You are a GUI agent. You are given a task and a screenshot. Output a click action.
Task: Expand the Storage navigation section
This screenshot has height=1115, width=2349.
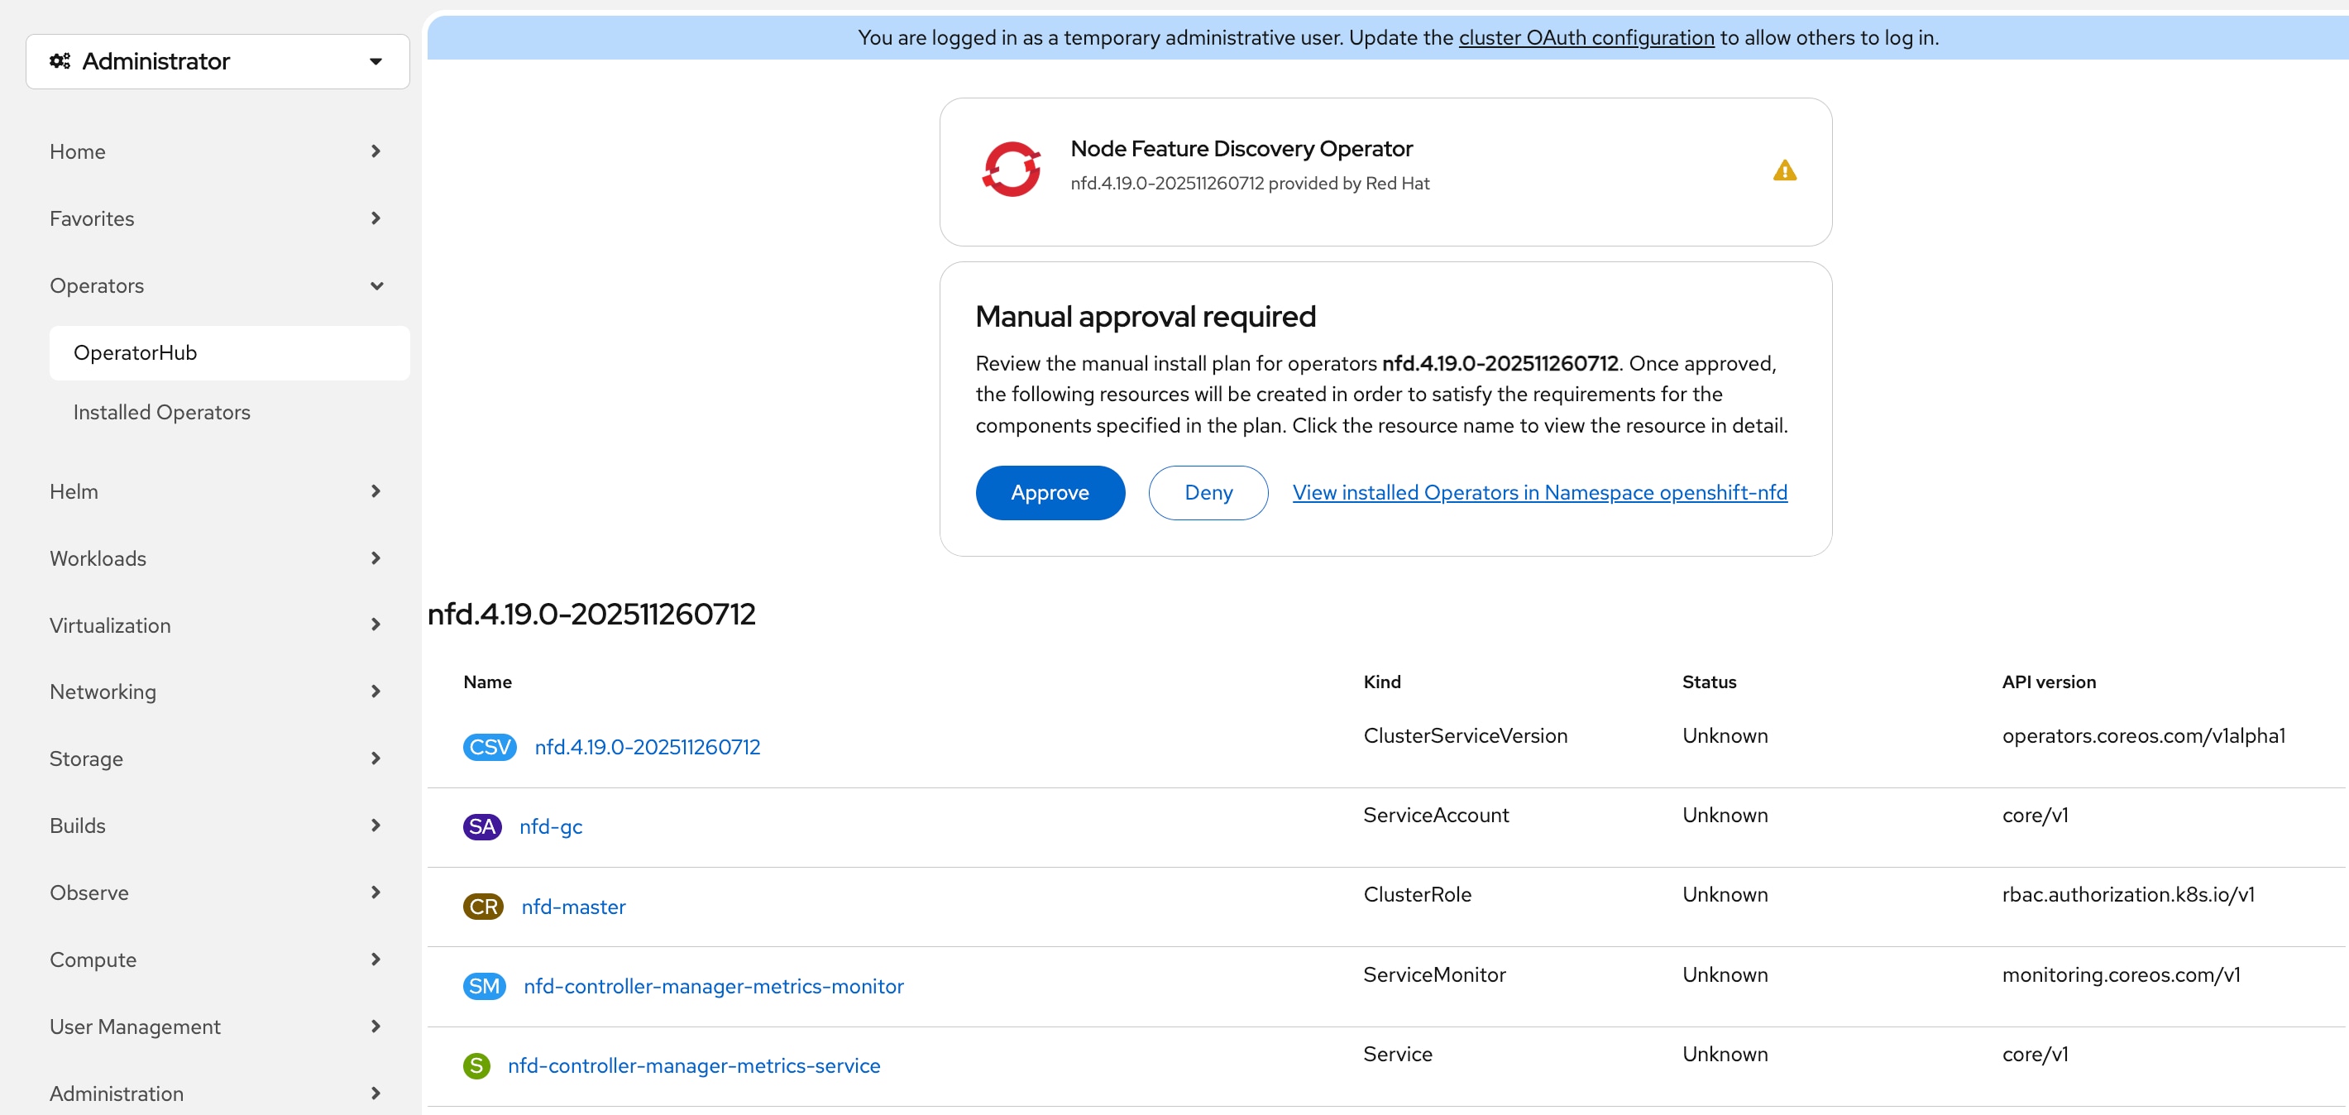[217, 758]
